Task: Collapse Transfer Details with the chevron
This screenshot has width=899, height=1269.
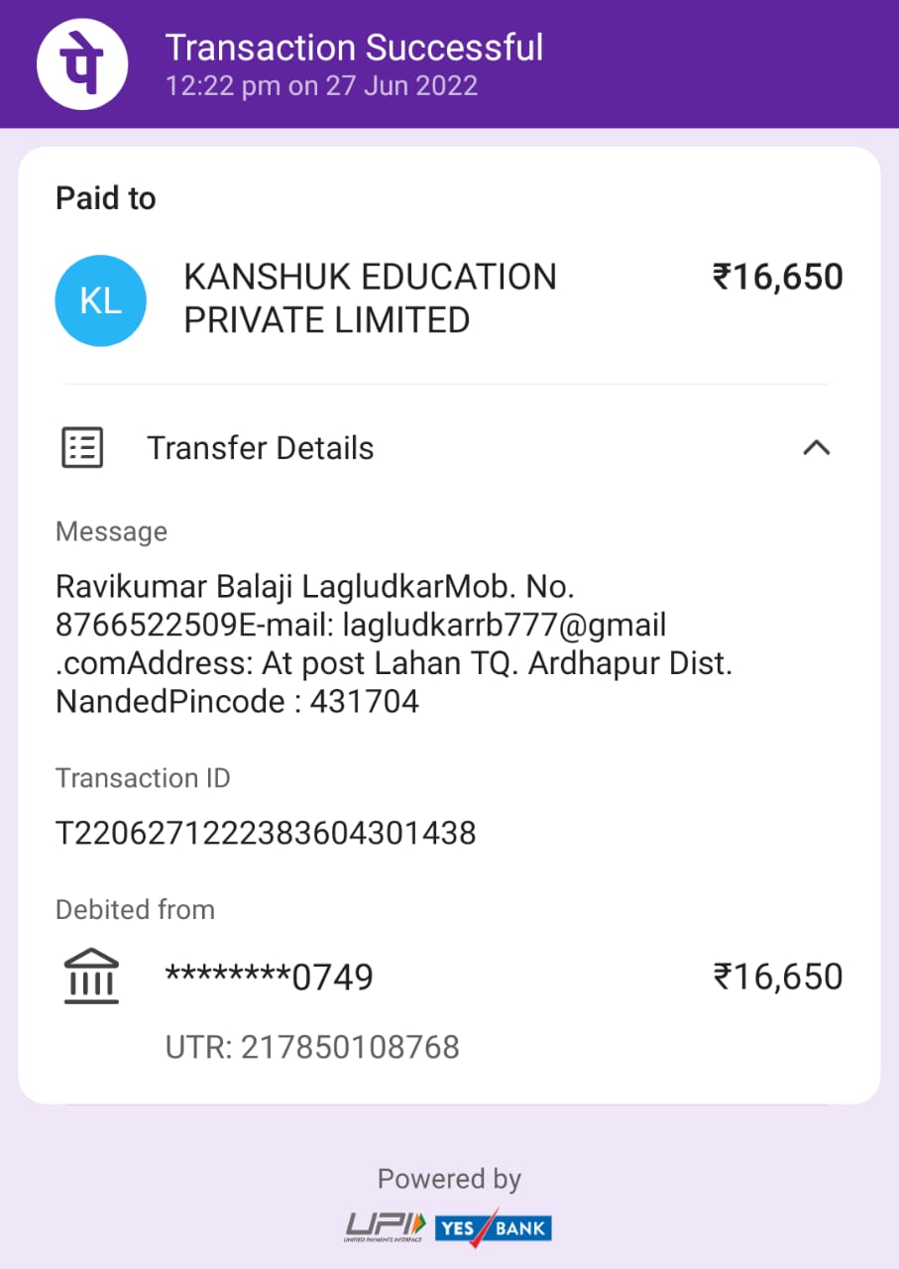Action: click(816, 448)
